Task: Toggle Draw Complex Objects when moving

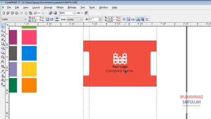Action: (x=138, y=20)
